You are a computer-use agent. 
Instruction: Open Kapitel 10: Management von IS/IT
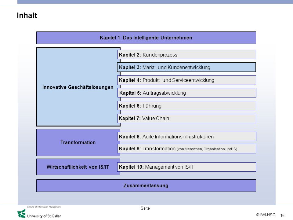pyautogui.click(x=186, y=167)
